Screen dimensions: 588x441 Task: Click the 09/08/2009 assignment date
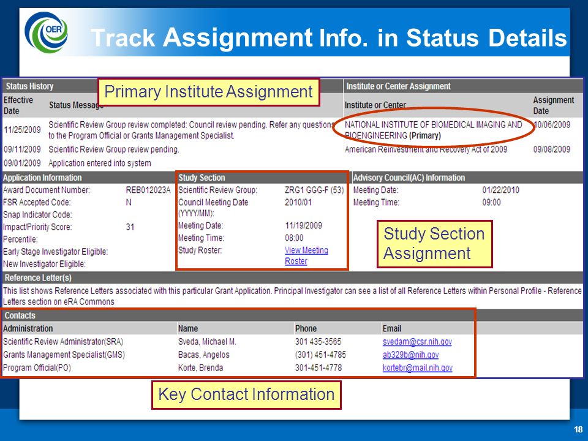[552, 149]
